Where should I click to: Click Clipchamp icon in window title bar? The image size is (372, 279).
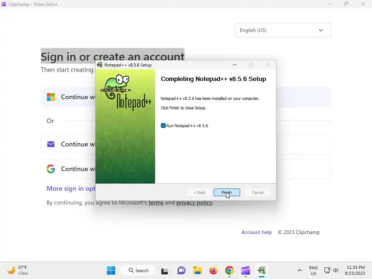(4, 4)
